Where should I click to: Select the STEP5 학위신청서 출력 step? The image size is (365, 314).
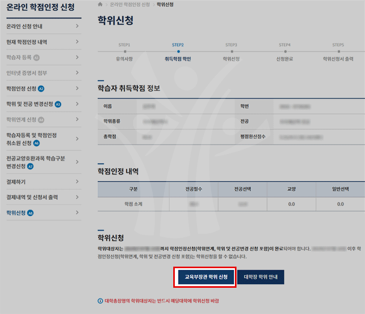(x=338, y=52)
